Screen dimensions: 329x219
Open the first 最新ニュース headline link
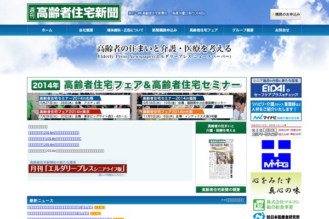point(60,208)
